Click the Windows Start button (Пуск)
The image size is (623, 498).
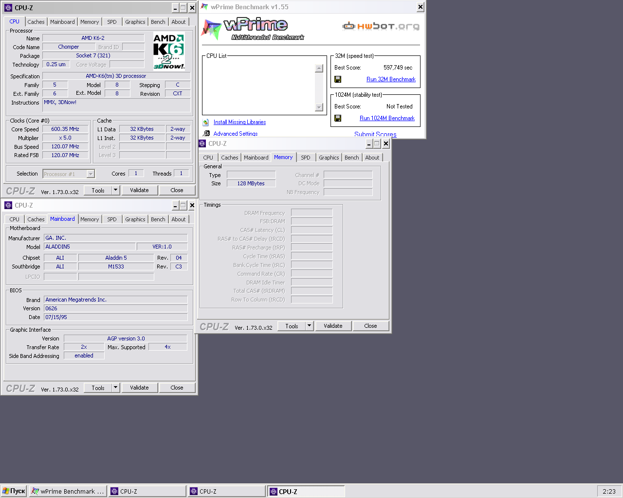click(14, 491)
